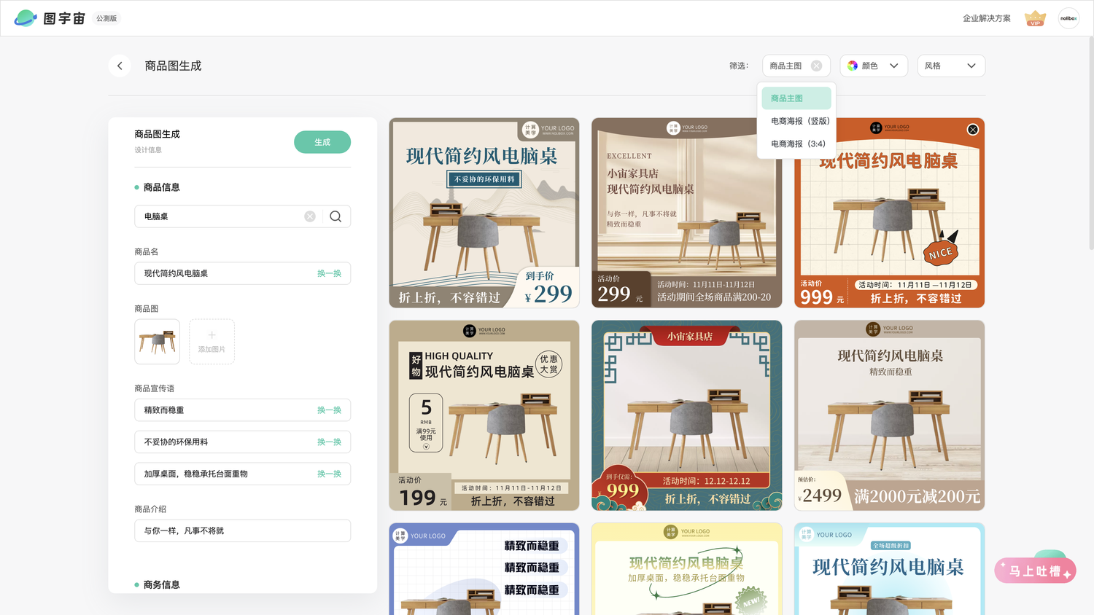Image resolution: width=1094 pixels, height=615 pixels.
Task: Click the color wheel icon in filter
Action: [x=852, y=66]
